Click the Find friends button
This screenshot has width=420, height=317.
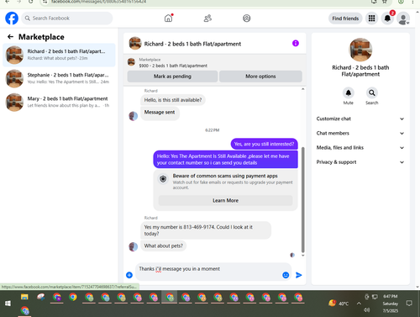[345, 18]
